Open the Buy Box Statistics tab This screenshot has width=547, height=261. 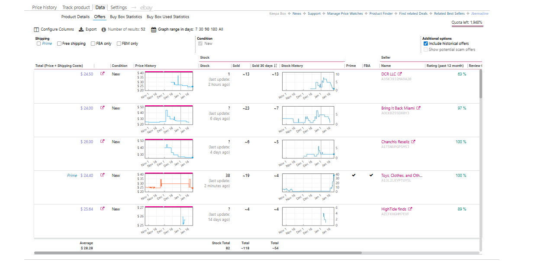click(126, 17)
